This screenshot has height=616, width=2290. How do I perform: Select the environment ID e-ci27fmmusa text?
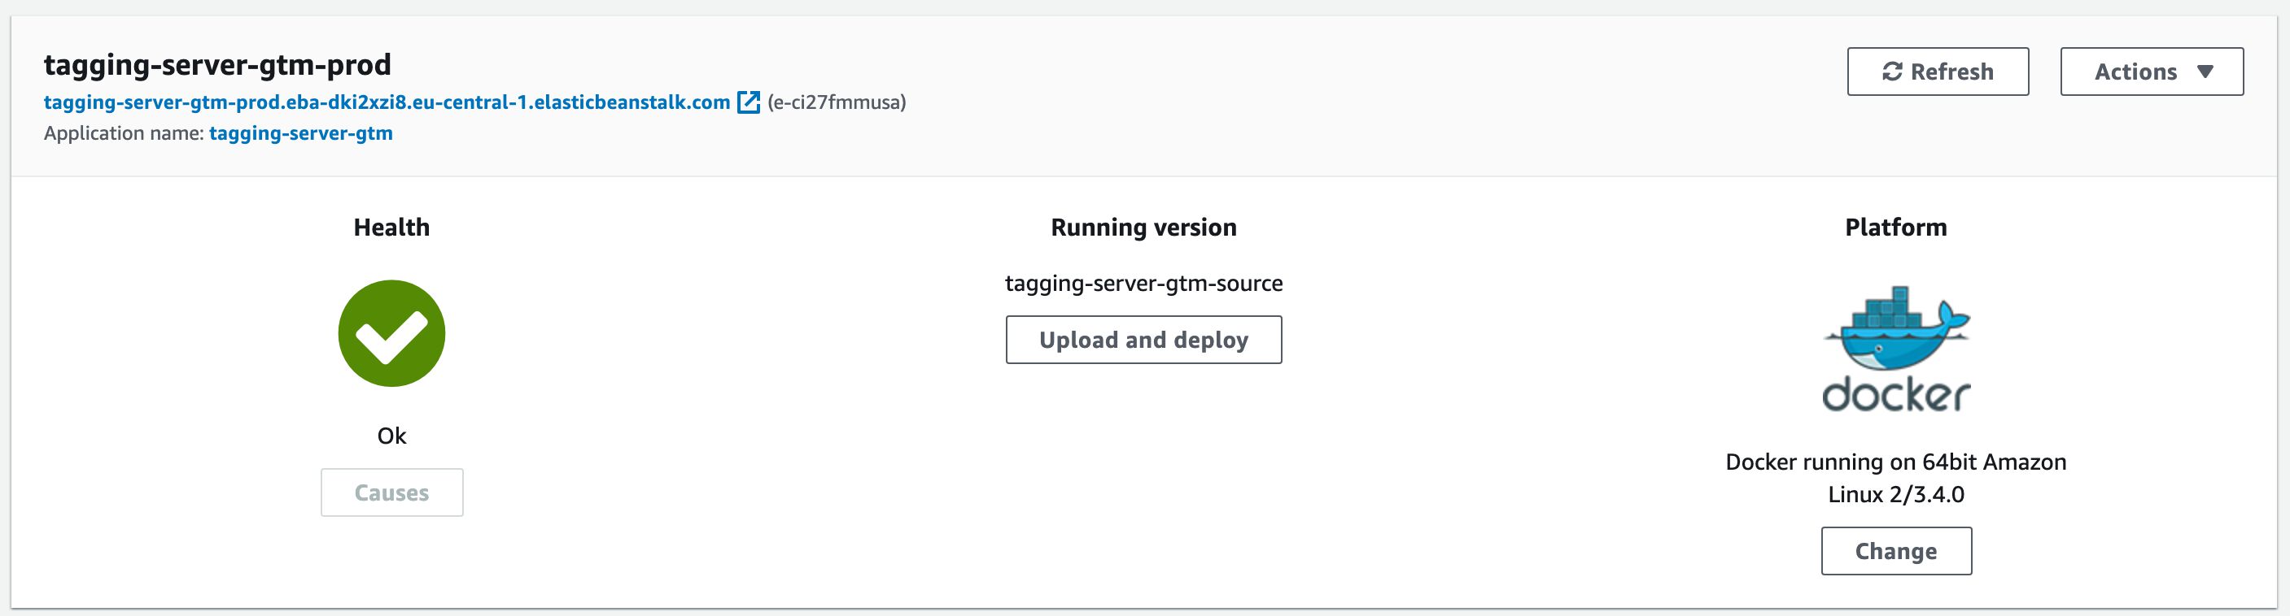click(837, 102)
